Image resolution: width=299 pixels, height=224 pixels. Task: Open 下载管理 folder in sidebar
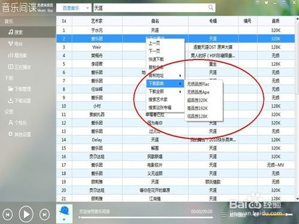(x=19, y=89)
